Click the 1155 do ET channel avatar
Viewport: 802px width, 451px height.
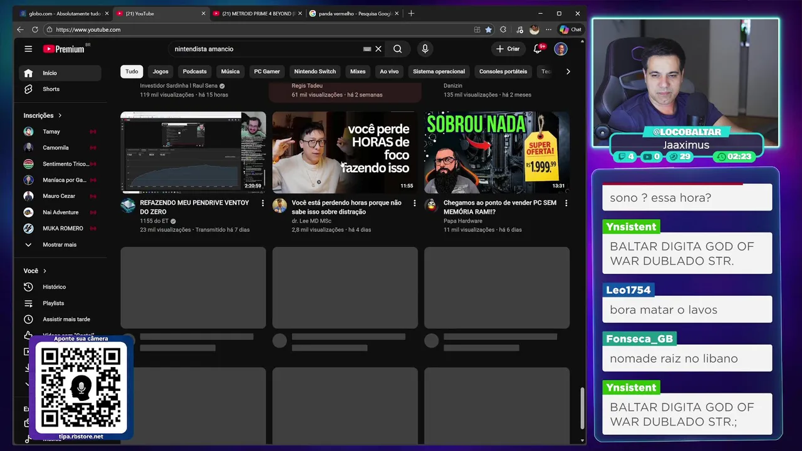128,205
